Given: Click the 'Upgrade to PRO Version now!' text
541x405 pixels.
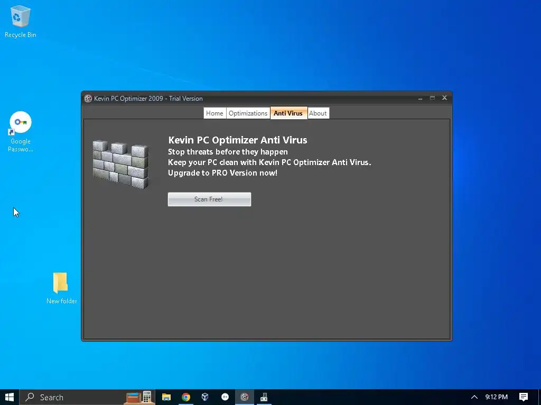Looking at the screenshot, I should pos(222,173).
